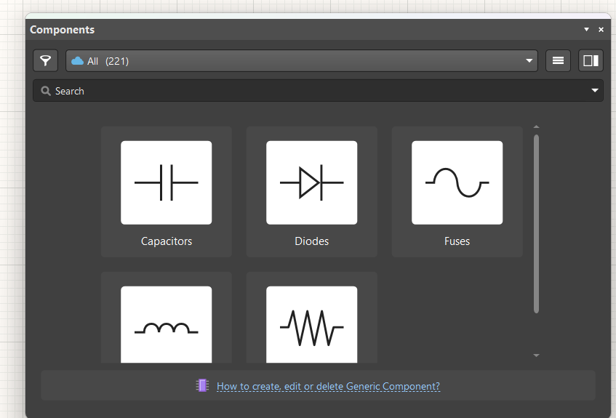Open the Generic Component help link
The height and width of the screenshot is (418, 616).
pyautogui.click(x=329, y=386)
